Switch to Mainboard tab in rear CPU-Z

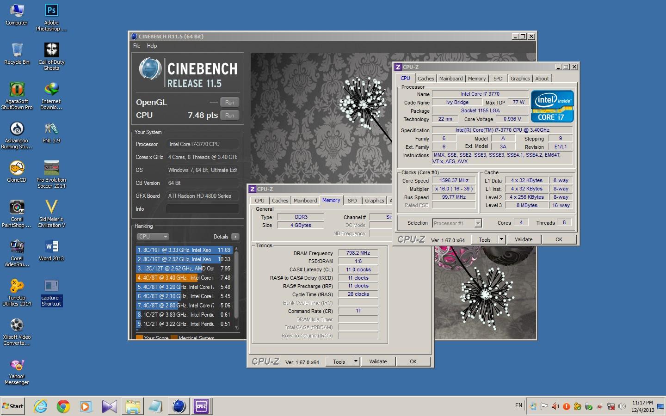(305, 201)
